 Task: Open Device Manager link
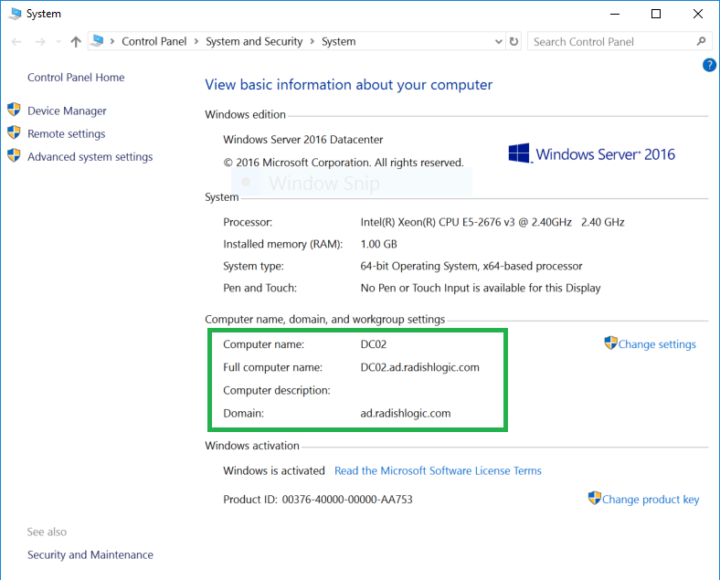tap(67, 111)
